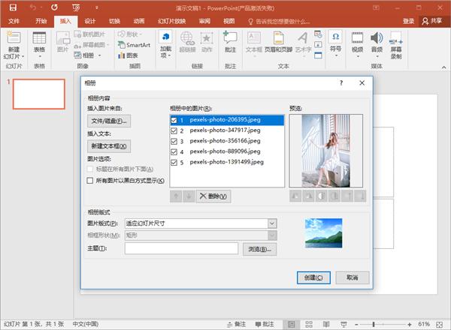The height and width of the screenshot is (330, 451).
Task: Expand the 相册 (Album) dropdown in ribbon
Action: coord(99,55)
